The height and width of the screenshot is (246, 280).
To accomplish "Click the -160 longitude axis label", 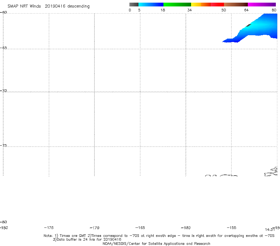I will pyautogui.click(x=186, y=228).
